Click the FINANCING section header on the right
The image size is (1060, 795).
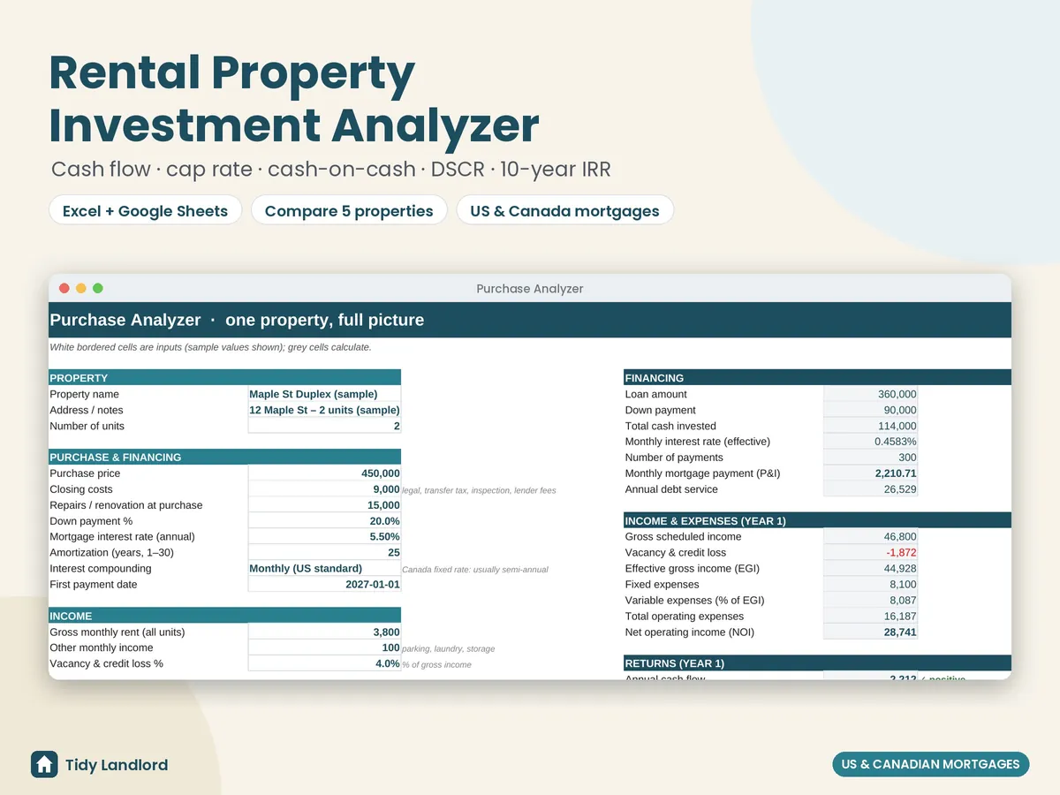817,377
